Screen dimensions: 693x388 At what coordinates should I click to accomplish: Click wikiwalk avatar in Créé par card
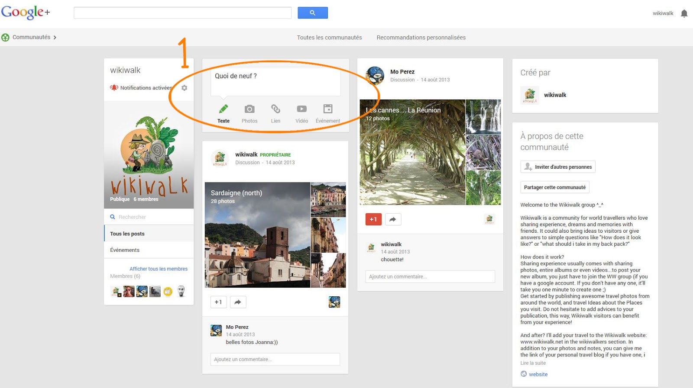530,95
